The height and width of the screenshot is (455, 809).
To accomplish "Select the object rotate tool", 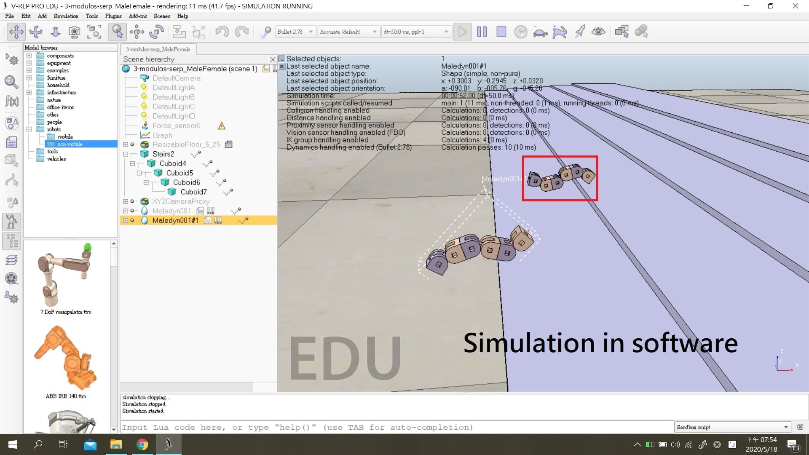I will pos(156,32).
